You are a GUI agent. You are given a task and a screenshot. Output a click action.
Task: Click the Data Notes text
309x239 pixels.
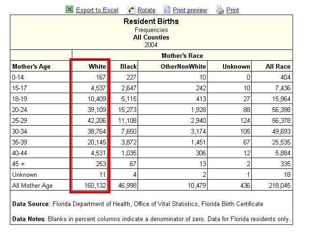click(x=151, y=219)
